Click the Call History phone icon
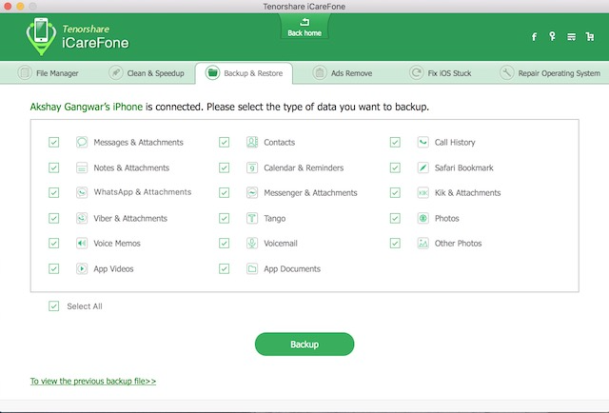This screenshot has width=609, height=413. click(x=423, y=143)
